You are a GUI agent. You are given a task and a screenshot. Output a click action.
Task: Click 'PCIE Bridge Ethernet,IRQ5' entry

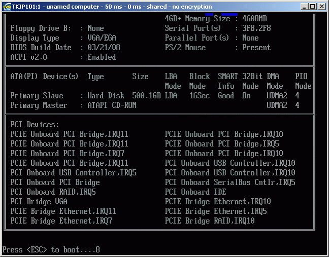point(216,211)
